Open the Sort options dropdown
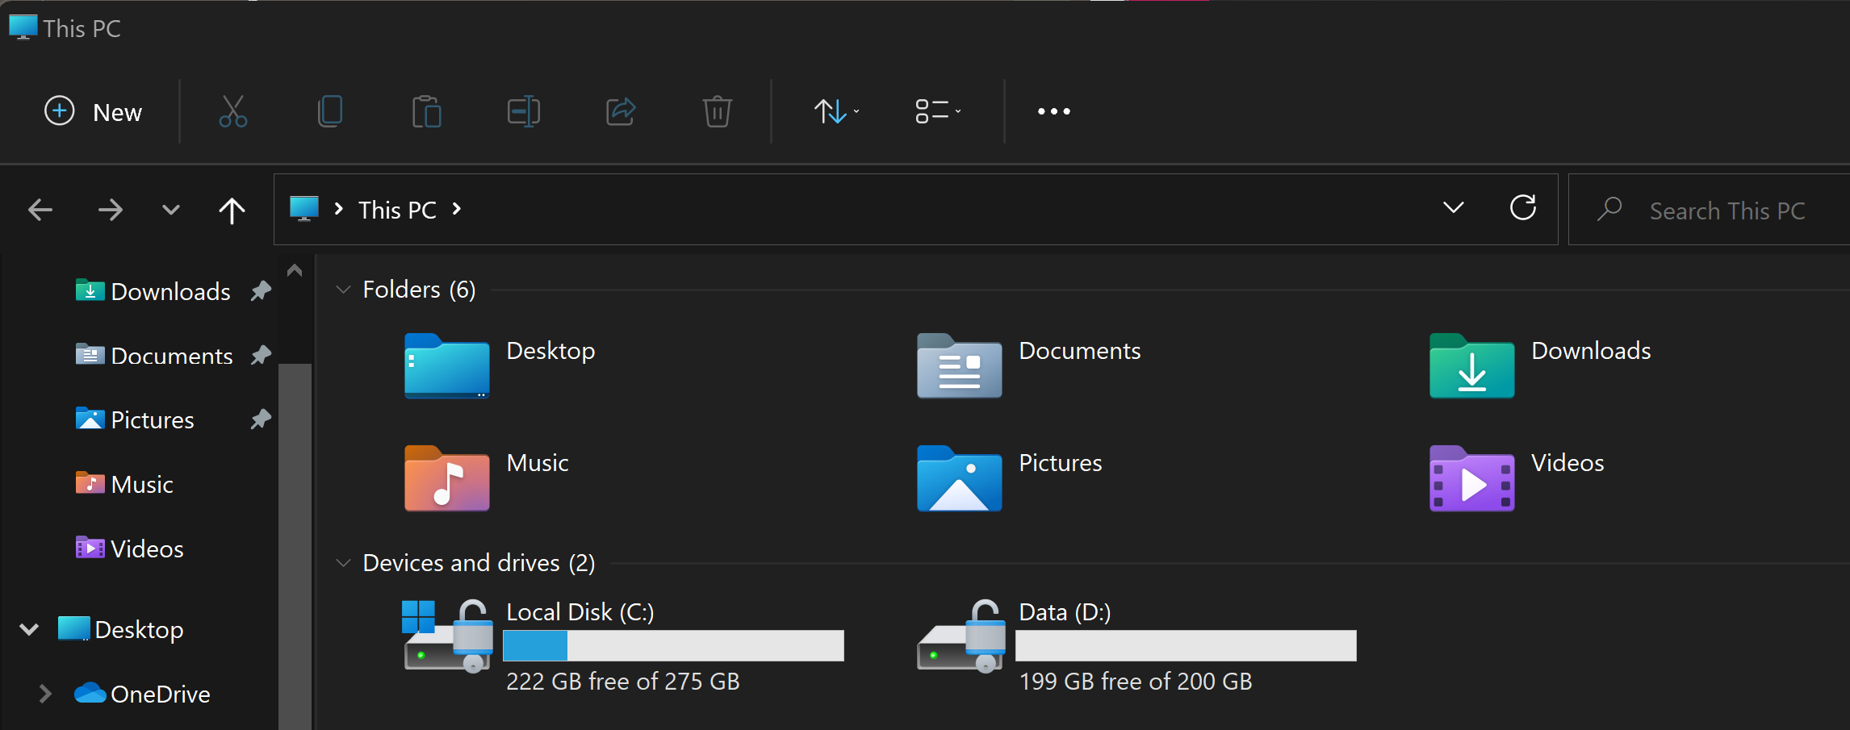Viewport: 1850px width, 730px height. click(x=837, y=111)
